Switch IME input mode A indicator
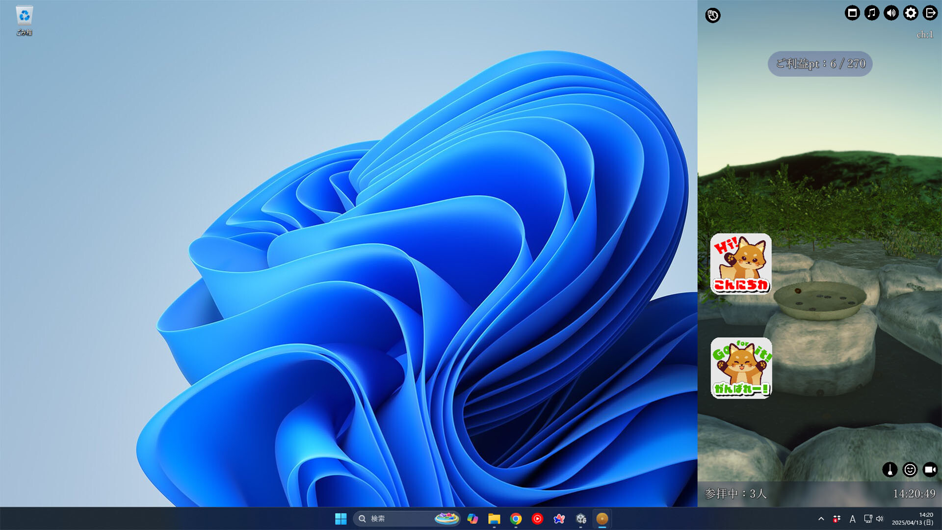This screenshot has height=530, width=942. pyautogui.click(x=852, y=519)
